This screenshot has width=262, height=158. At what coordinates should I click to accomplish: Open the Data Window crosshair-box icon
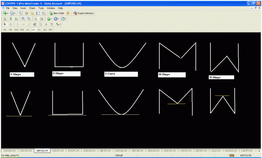(26, 13)
